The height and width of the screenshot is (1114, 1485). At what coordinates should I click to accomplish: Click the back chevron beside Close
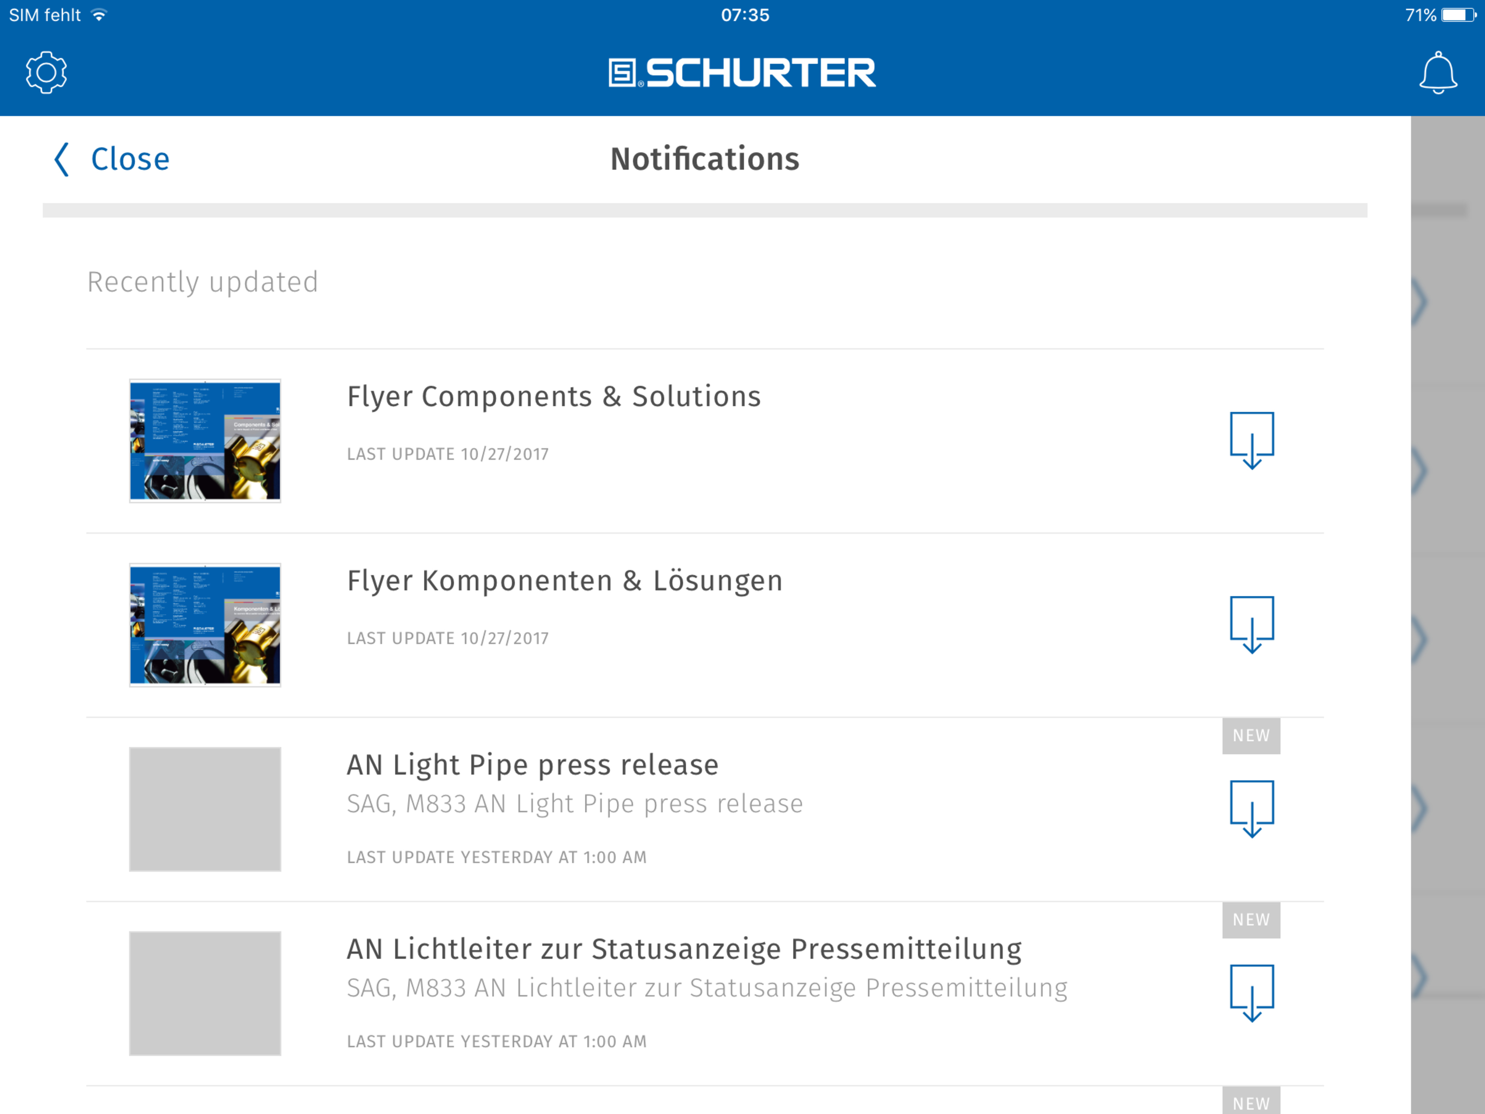(x=62, y=159)
